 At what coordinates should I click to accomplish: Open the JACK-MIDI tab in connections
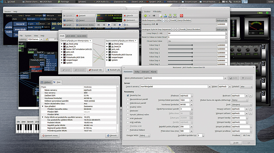click(x=71, y=36)
